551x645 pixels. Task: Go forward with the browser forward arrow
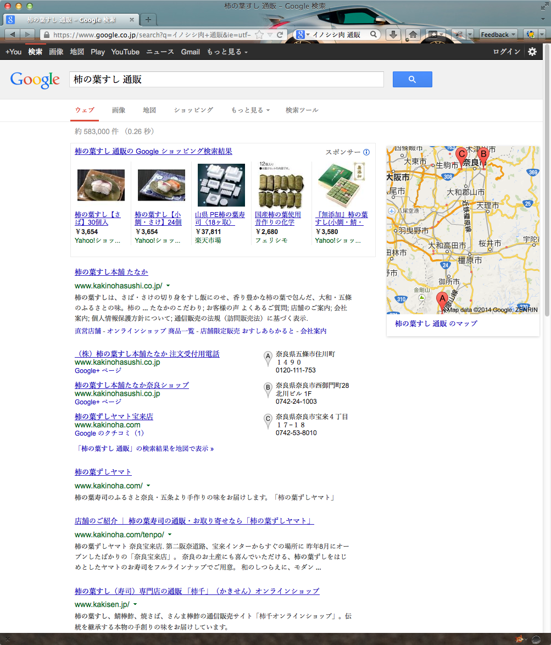(27, 35)
